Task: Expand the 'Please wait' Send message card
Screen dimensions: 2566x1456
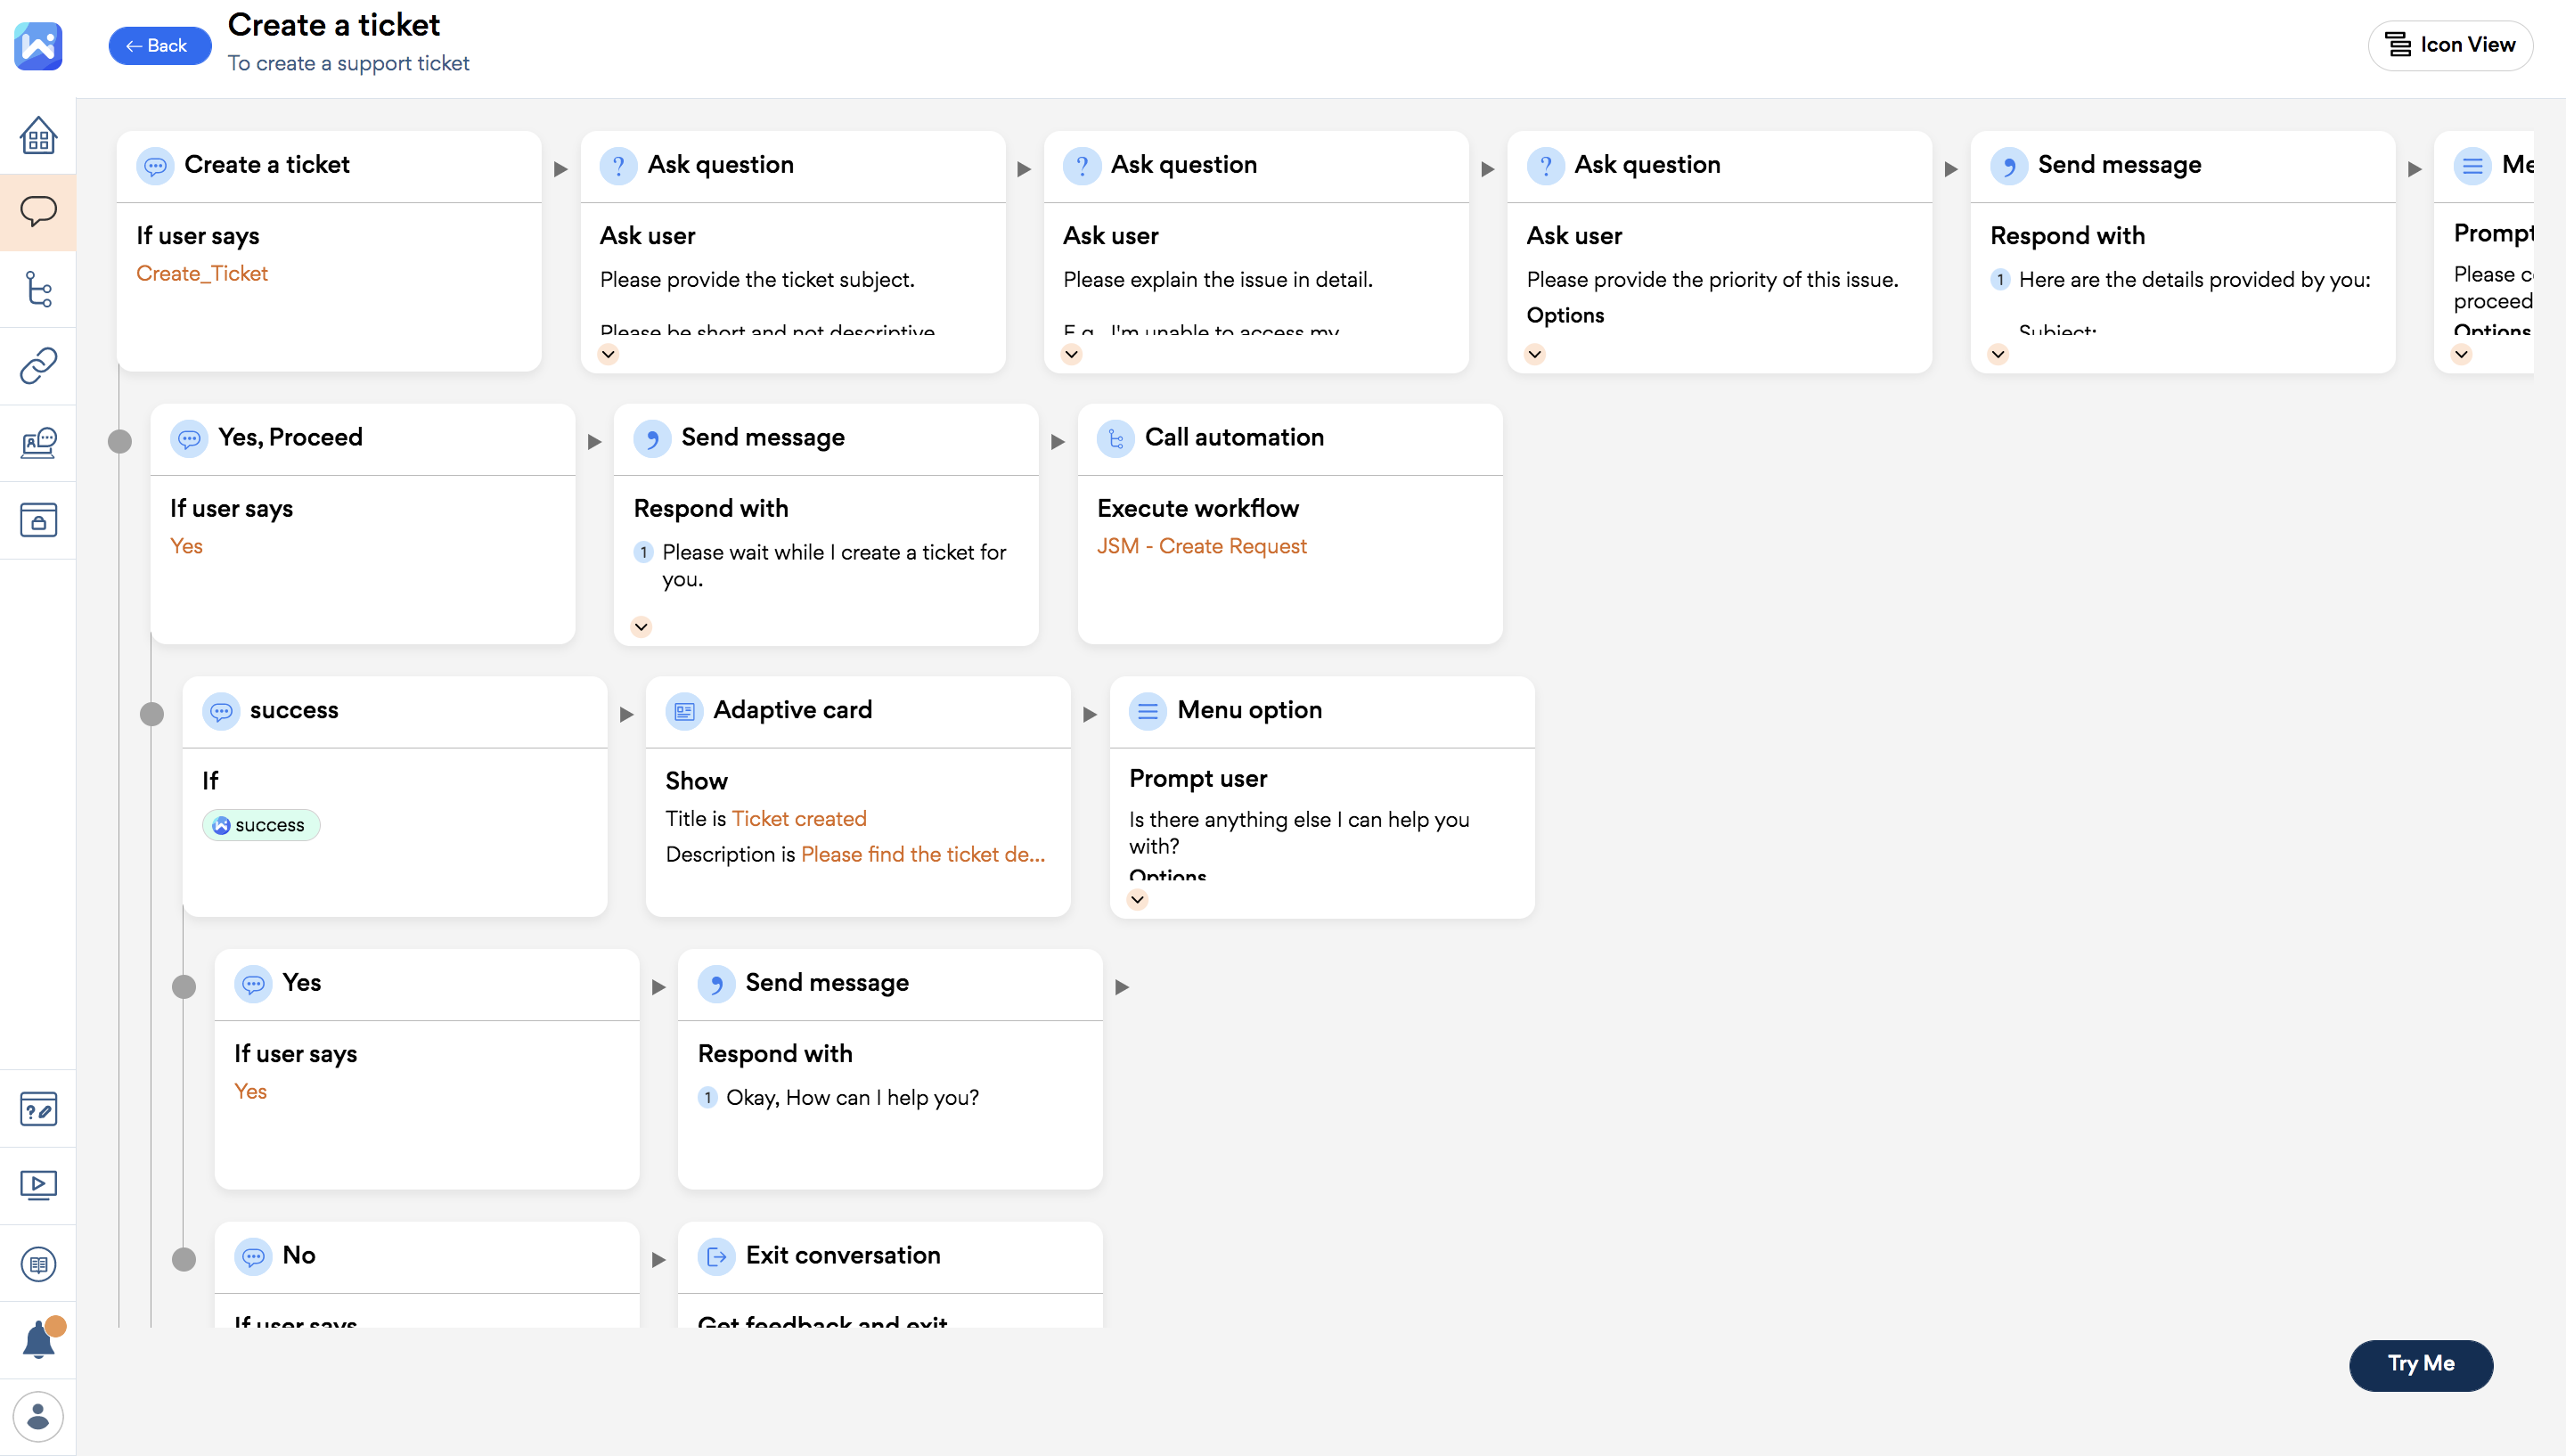Action: click(641, 627)
